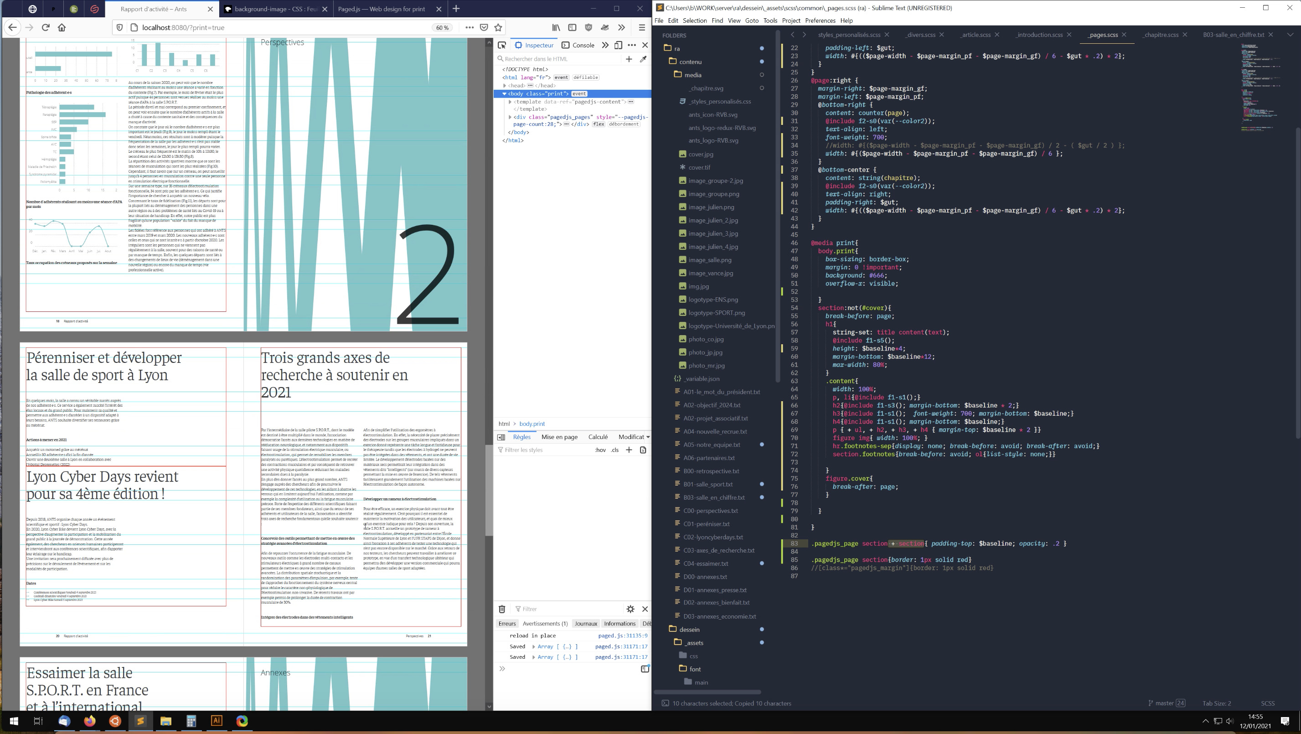The height and width of the screenshot is (734, 1301).
Task: Toggle flex overlay badge on pagedjs_pages div
Action: 599,124
